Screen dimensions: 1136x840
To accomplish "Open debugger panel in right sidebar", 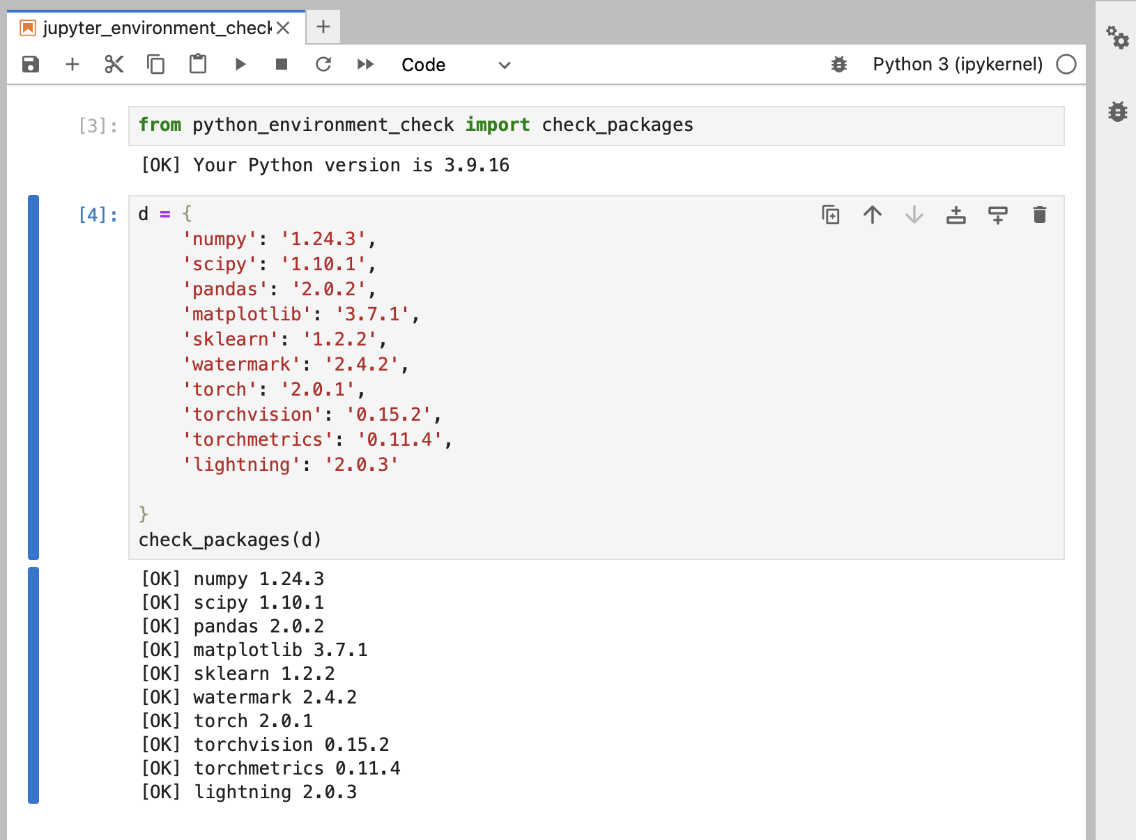I will point(1118,111).
